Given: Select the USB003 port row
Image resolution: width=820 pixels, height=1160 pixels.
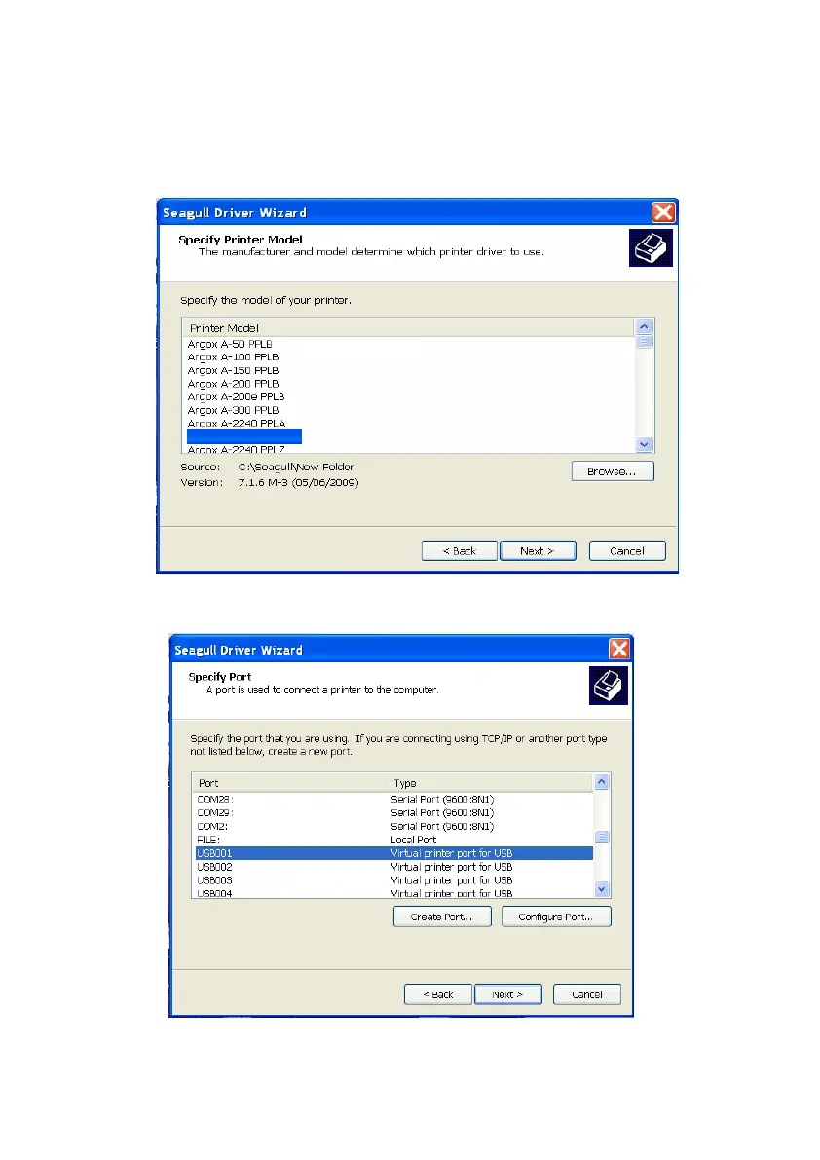Looking at the screenshot, I should [x=394, y=880].
